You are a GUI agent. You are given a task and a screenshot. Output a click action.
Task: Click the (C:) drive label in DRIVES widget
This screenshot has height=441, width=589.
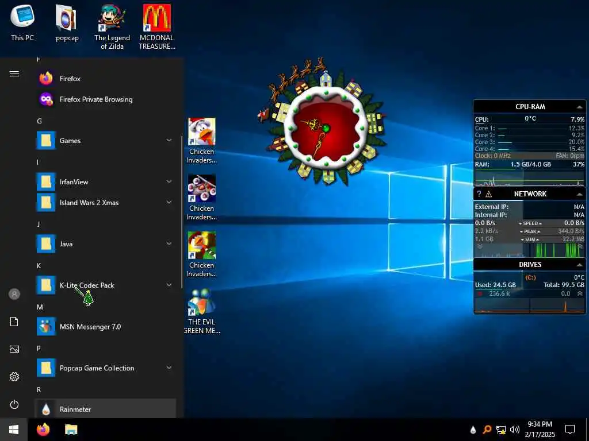click(530, 277)
